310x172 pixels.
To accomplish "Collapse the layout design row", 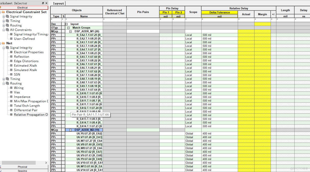I will (67, 24).
